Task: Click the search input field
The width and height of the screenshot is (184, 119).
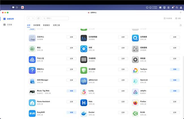Action: 55,18
